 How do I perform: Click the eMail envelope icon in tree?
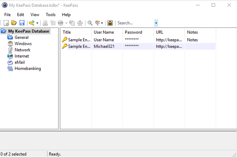10,62
